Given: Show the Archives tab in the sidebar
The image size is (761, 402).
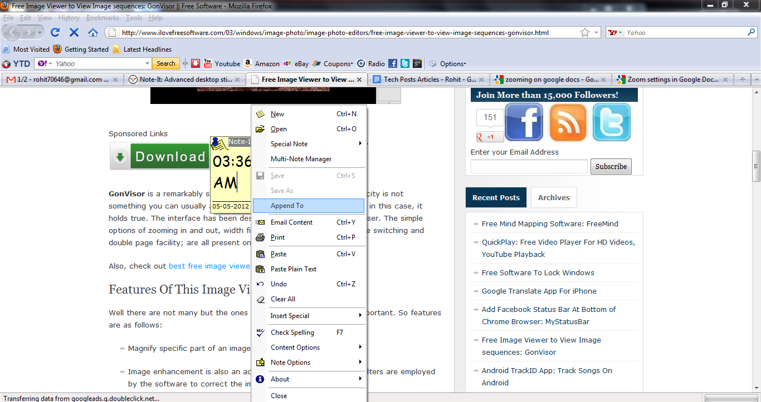Looking at the screenshot, I should point(554,197).
